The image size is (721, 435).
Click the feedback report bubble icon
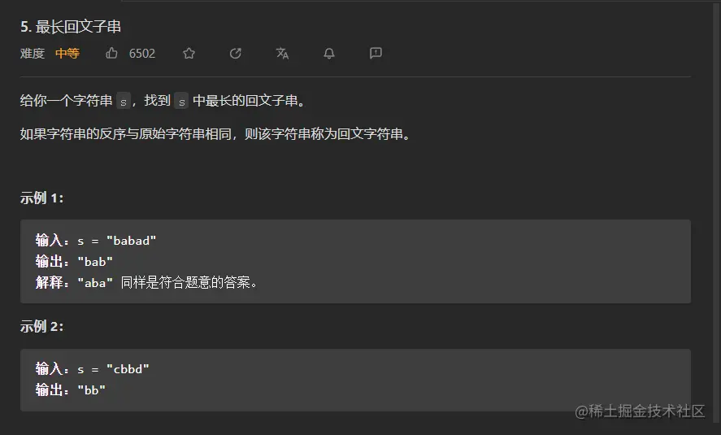point(376,54)
